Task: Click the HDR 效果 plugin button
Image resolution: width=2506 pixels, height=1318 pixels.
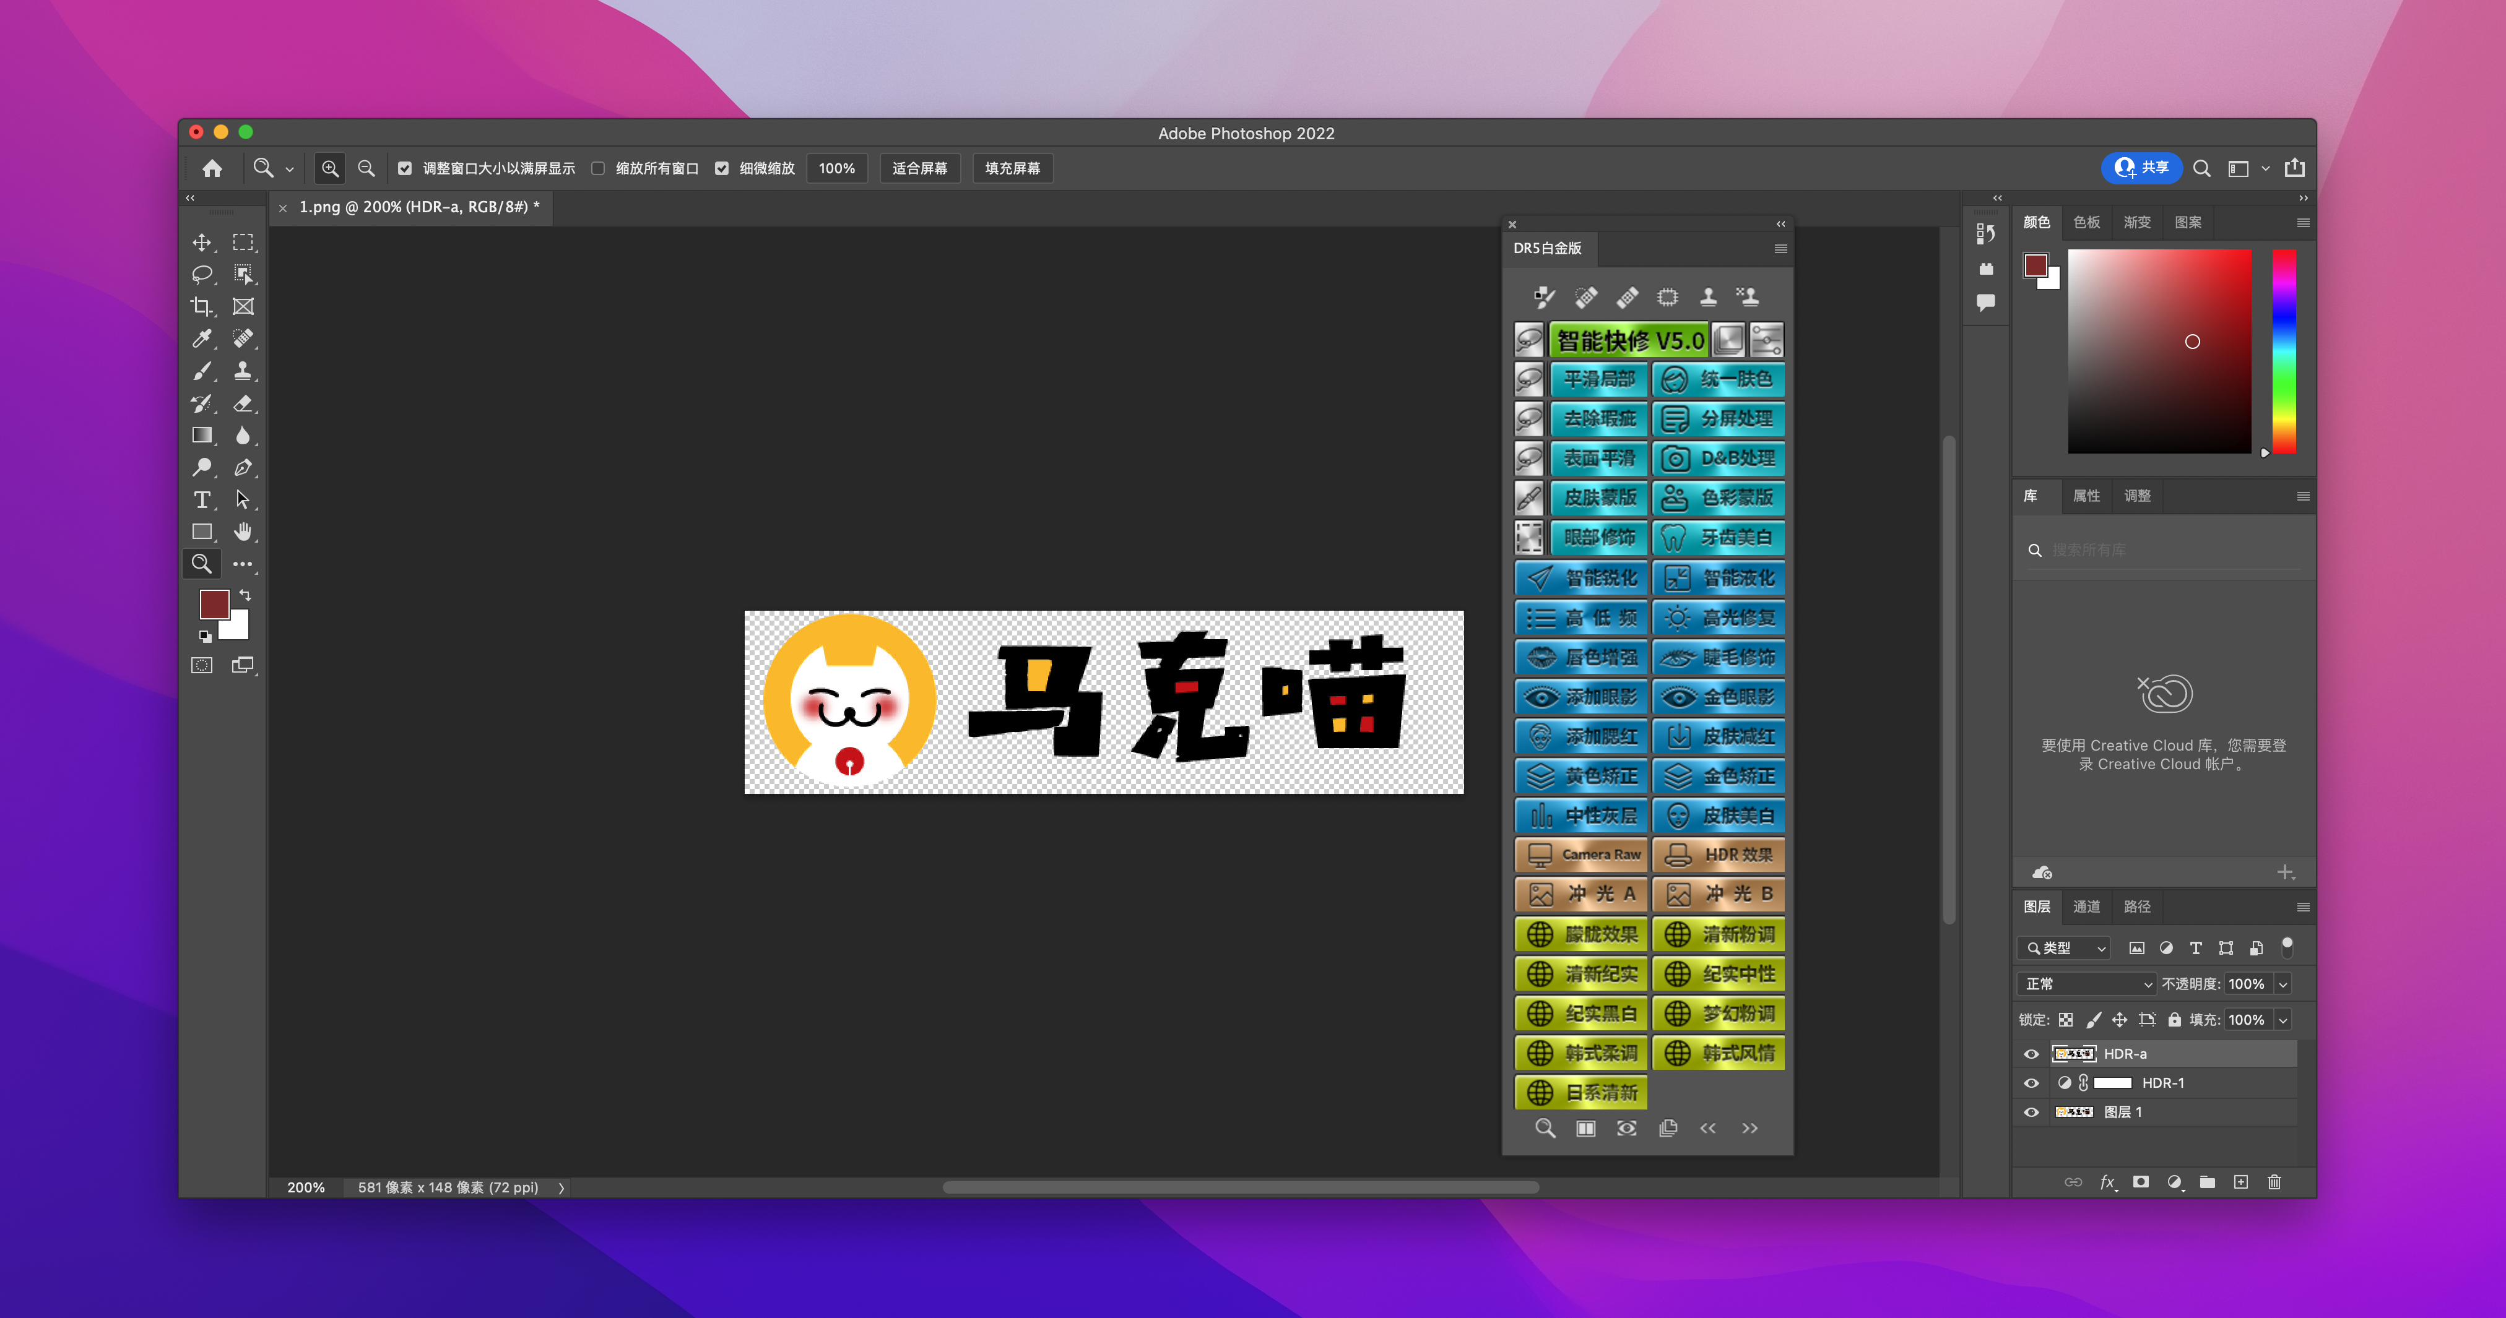Action: (x=1718, y=854)
